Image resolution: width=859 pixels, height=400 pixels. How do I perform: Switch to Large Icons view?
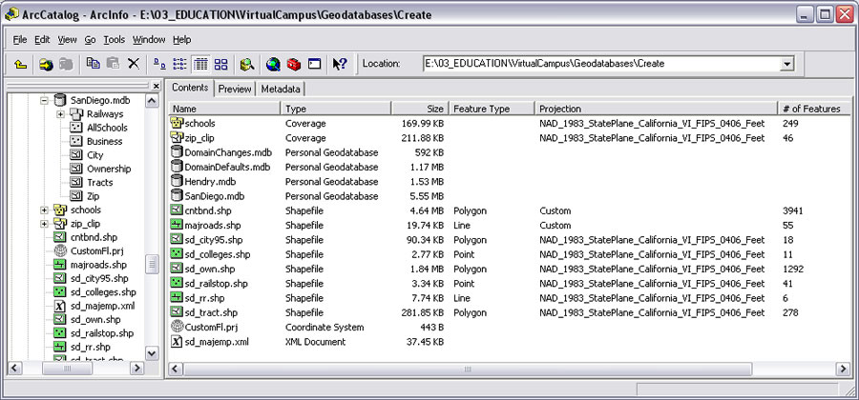pyautogui.click(x=159, y=64)
